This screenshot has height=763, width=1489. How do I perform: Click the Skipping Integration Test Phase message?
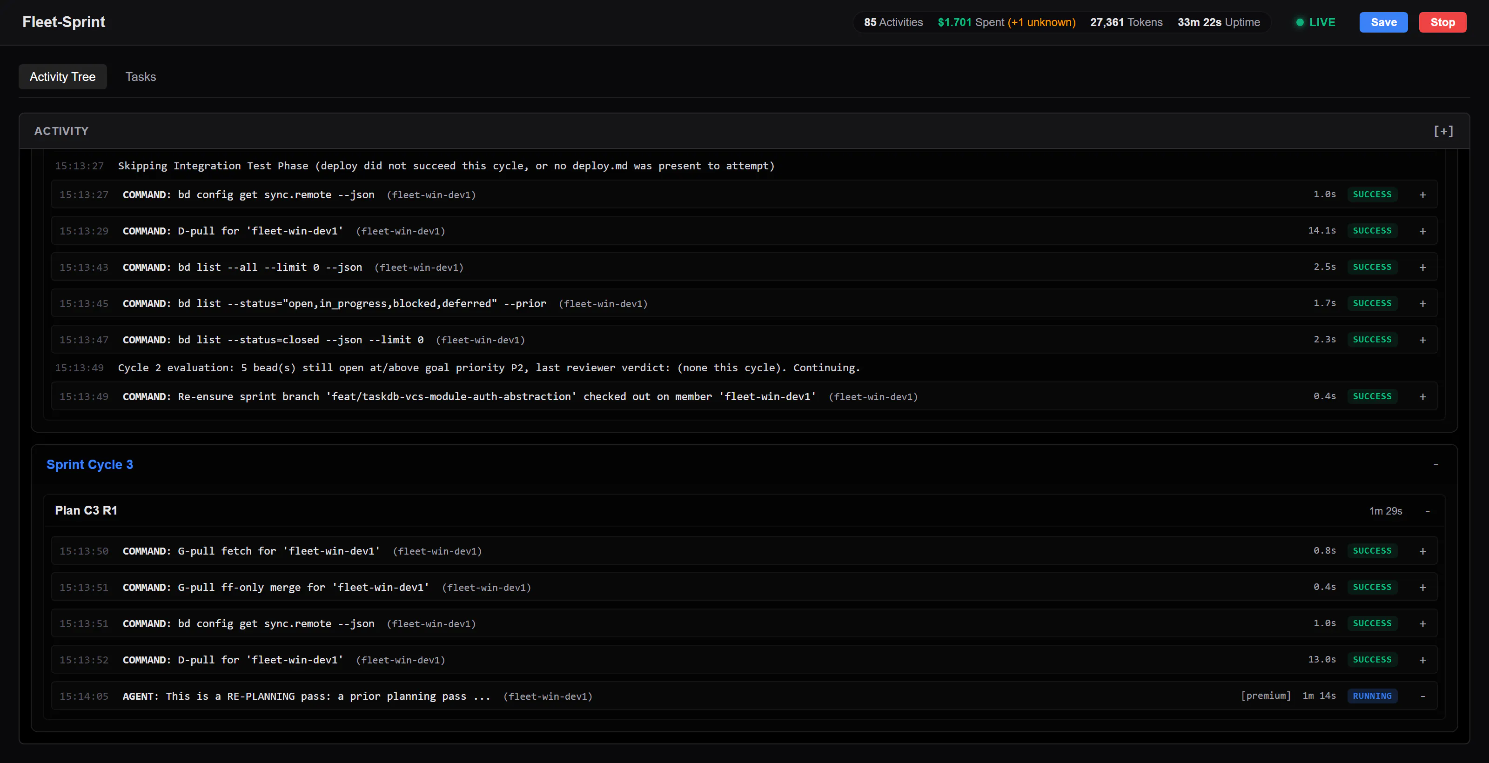point(446,166)
